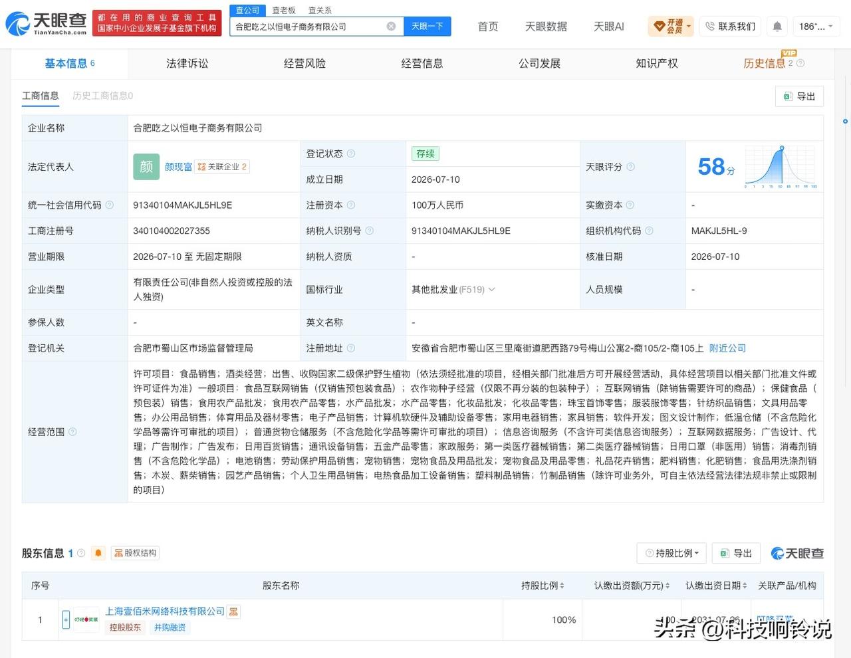This screenshot has width=851, height=658.
Task: Open notifications via the header bell icon
Action: 777,27
